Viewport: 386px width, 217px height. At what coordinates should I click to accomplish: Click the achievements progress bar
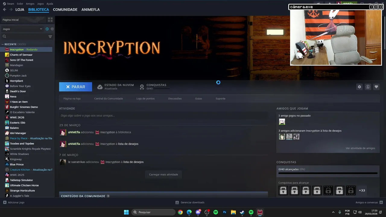click(328, 173)
